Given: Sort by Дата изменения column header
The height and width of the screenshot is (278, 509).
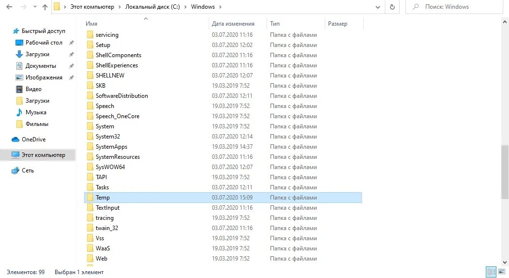Looking at the screenshot, I should point(233,24).
